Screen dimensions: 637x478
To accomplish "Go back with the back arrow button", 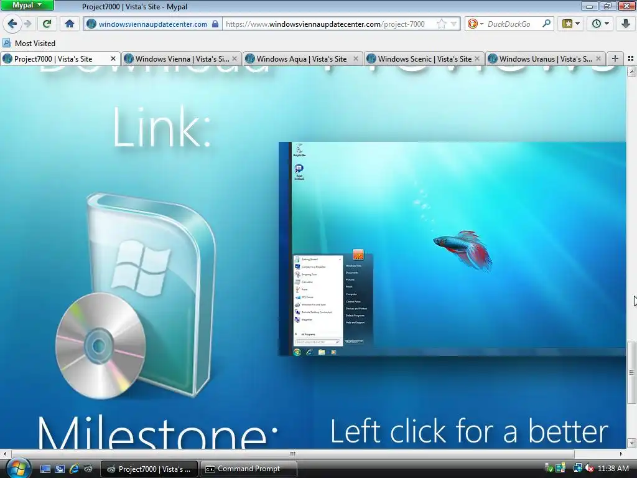I will pyautogui.click(x=12, y=24).
